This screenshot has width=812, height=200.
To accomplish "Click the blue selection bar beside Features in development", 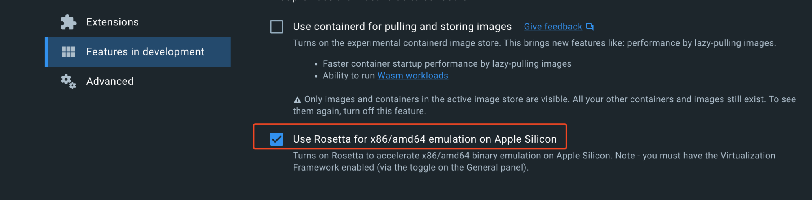I will [x=46, y=52].
